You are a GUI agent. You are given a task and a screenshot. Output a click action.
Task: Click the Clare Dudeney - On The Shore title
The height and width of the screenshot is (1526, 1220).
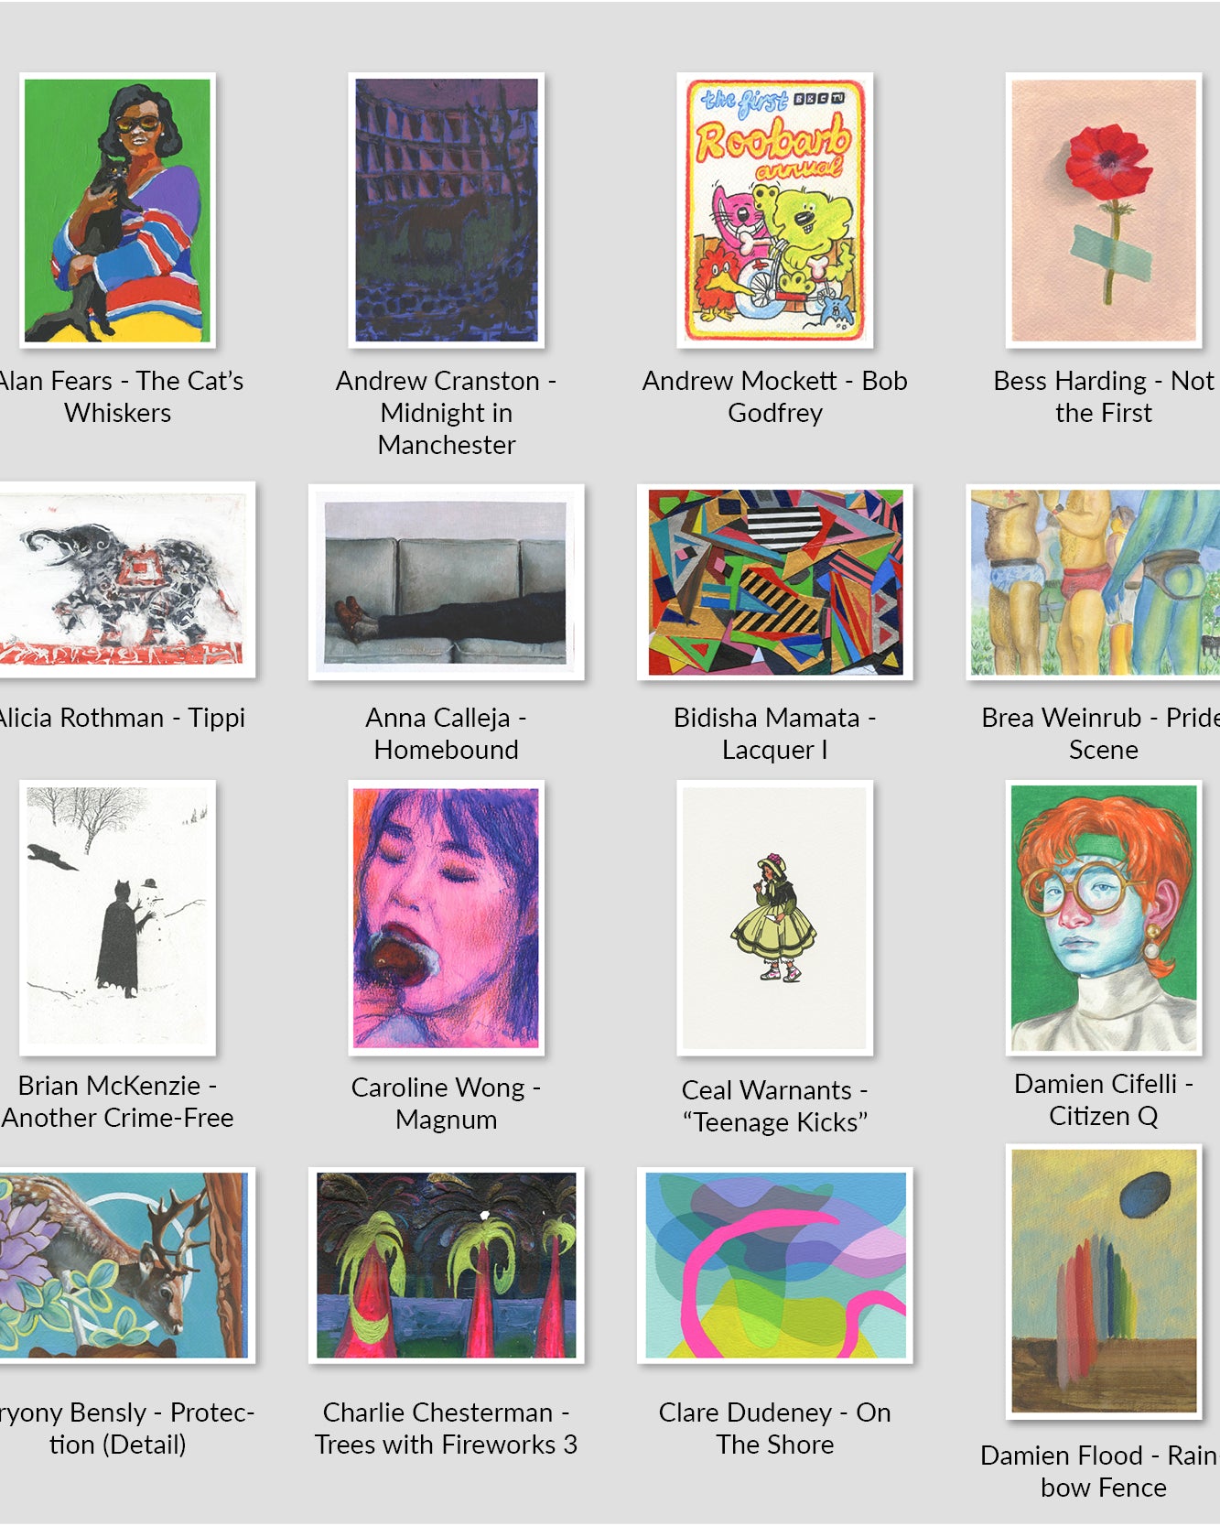[x=774, y=1428]
